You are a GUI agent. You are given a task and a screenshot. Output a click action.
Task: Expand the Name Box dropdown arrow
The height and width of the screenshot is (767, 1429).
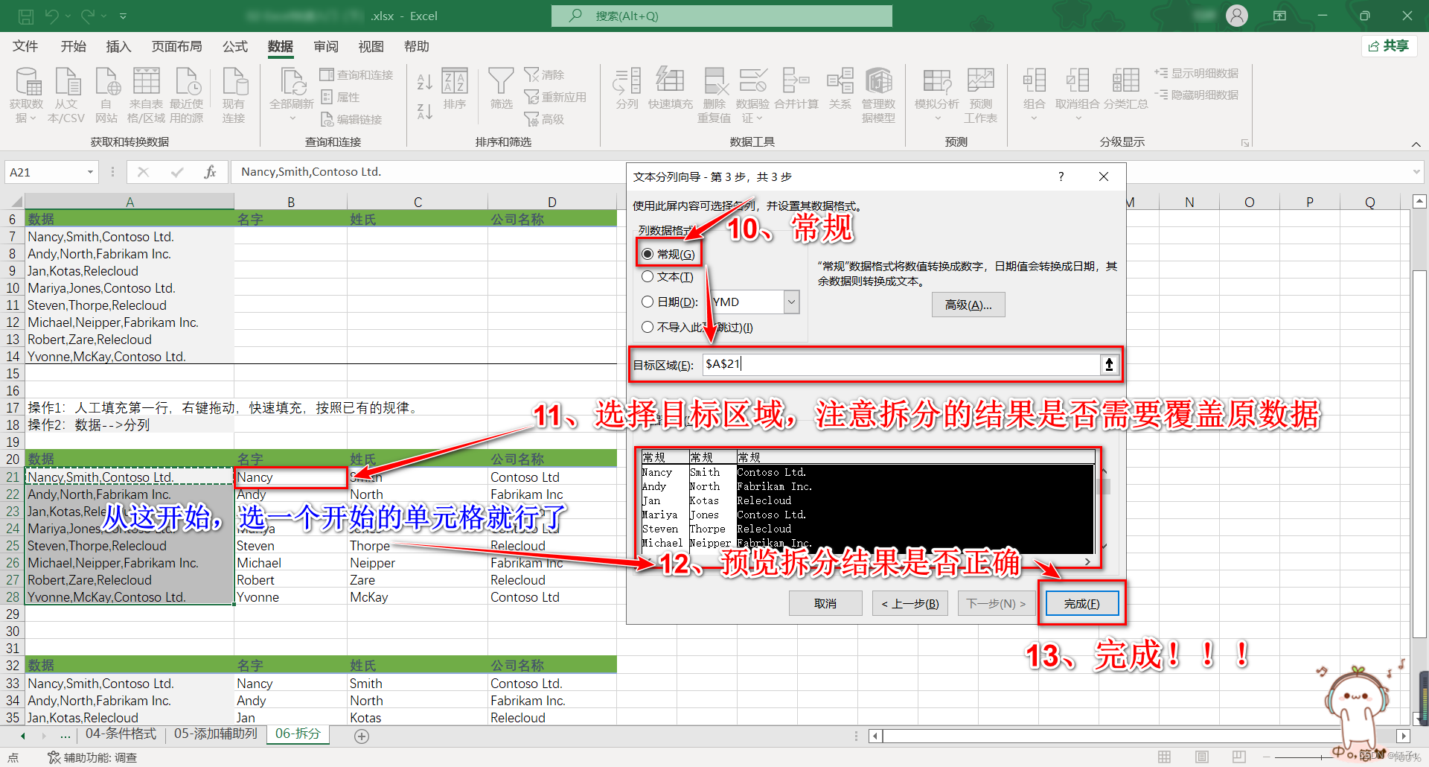90,172
